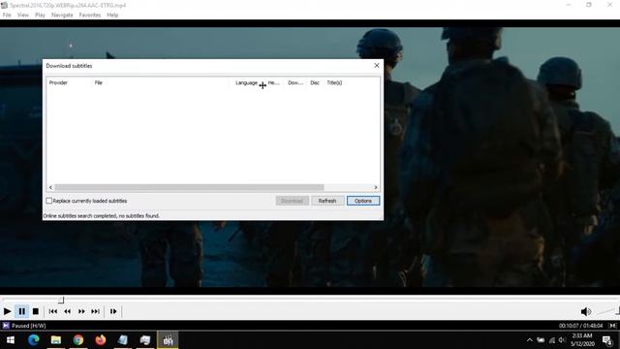Screen dimensions: 620x349
Task: Launch Google Chrome from the taskbar
Action: coord(78,340)
